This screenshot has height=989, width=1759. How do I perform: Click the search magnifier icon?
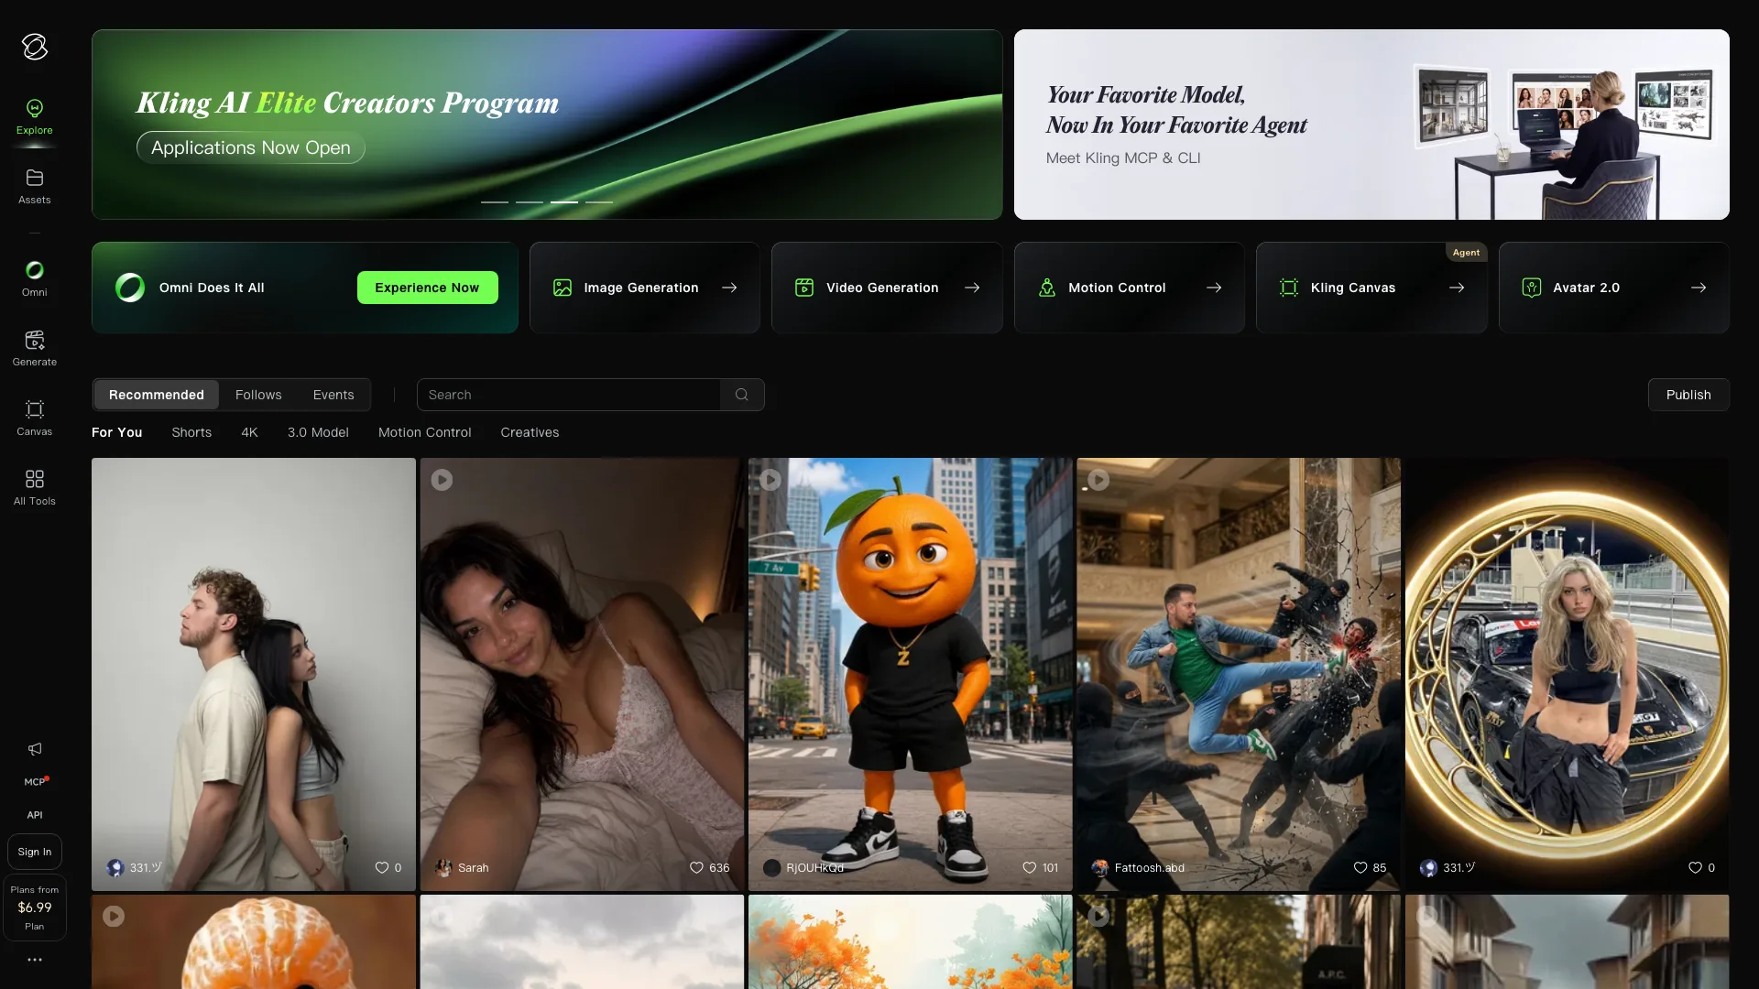click(x=742, y=395)
